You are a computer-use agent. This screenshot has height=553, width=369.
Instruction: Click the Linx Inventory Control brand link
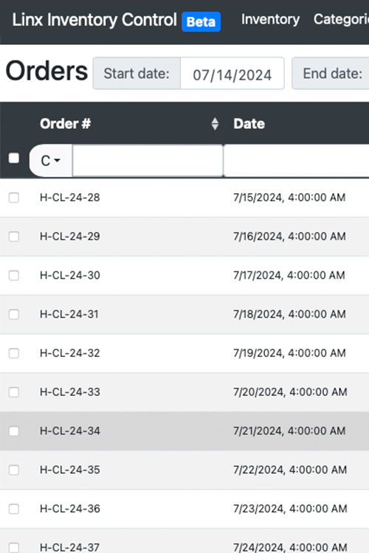(94, 20)
